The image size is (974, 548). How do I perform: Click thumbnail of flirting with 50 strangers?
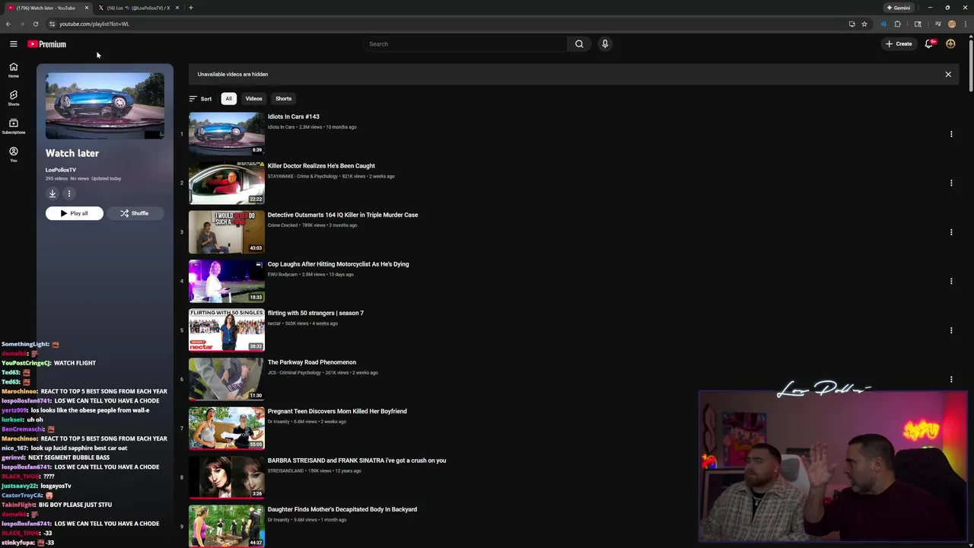pyautogui.click(x=227, y=330)
